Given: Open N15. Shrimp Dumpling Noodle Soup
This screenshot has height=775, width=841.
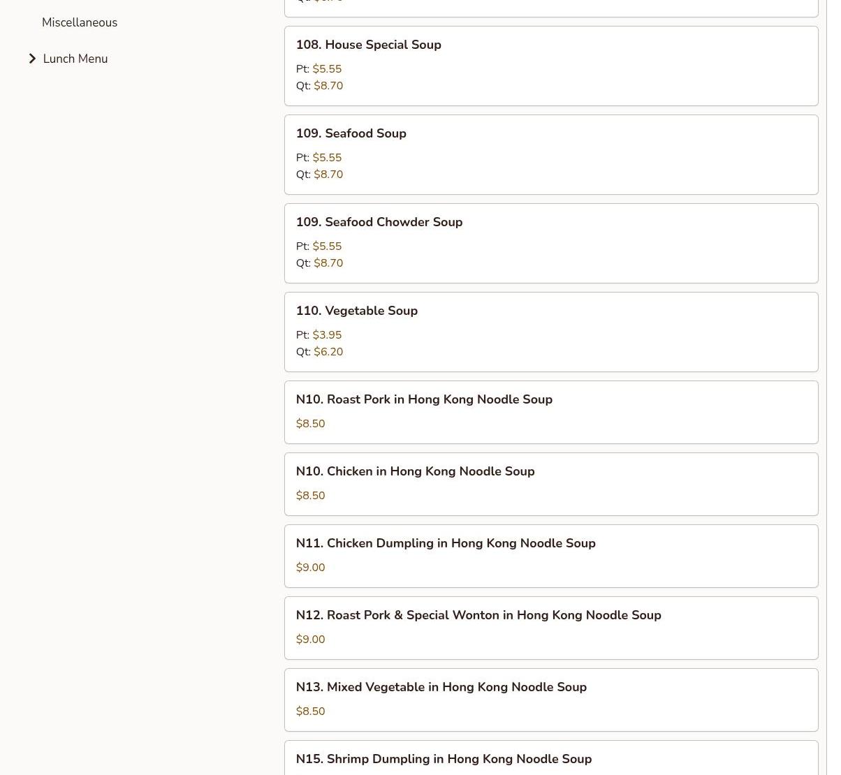Looking at the screenshot, I should [x=443, y=759].
